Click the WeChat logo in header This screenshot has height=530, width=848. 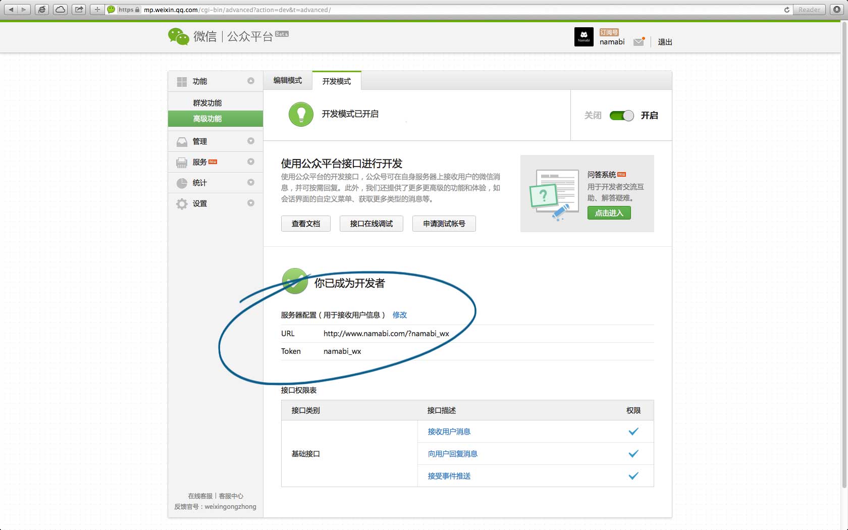click(179, 36)
